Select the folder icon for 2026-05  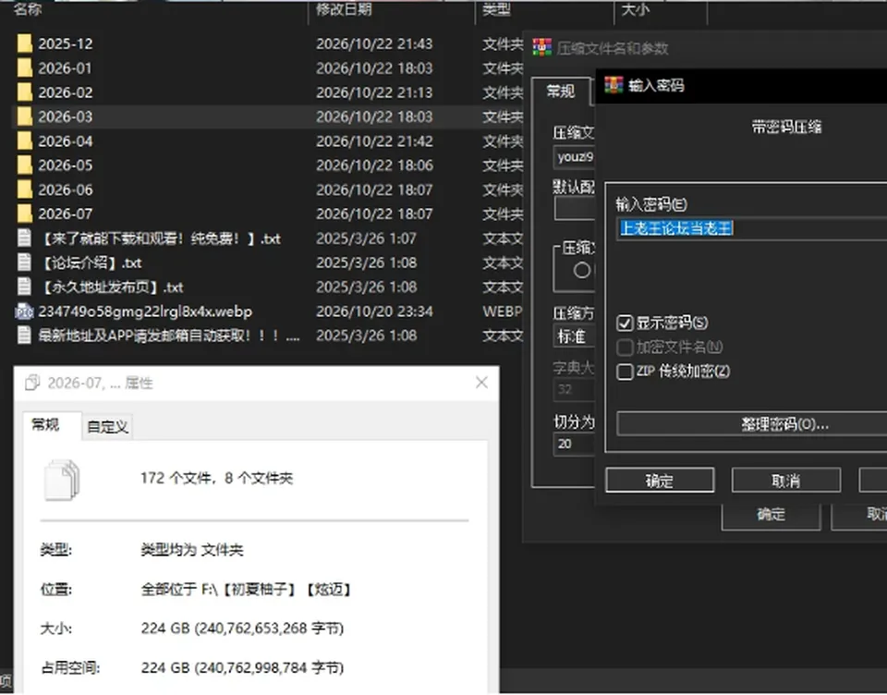(x=24, y=165)
